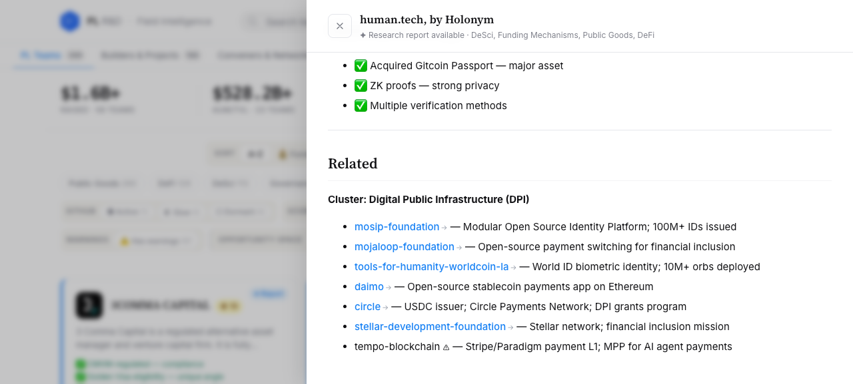Viewport: 853px width, 384px height.
Task: Open the circle link
Action: coord(367,307)
